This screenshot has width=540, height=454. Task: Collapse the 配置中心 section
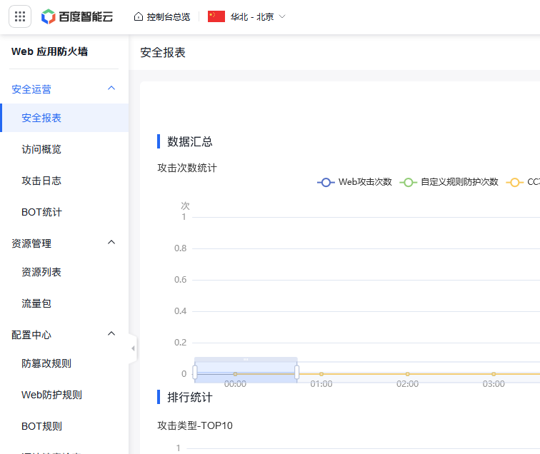(111, 333)
